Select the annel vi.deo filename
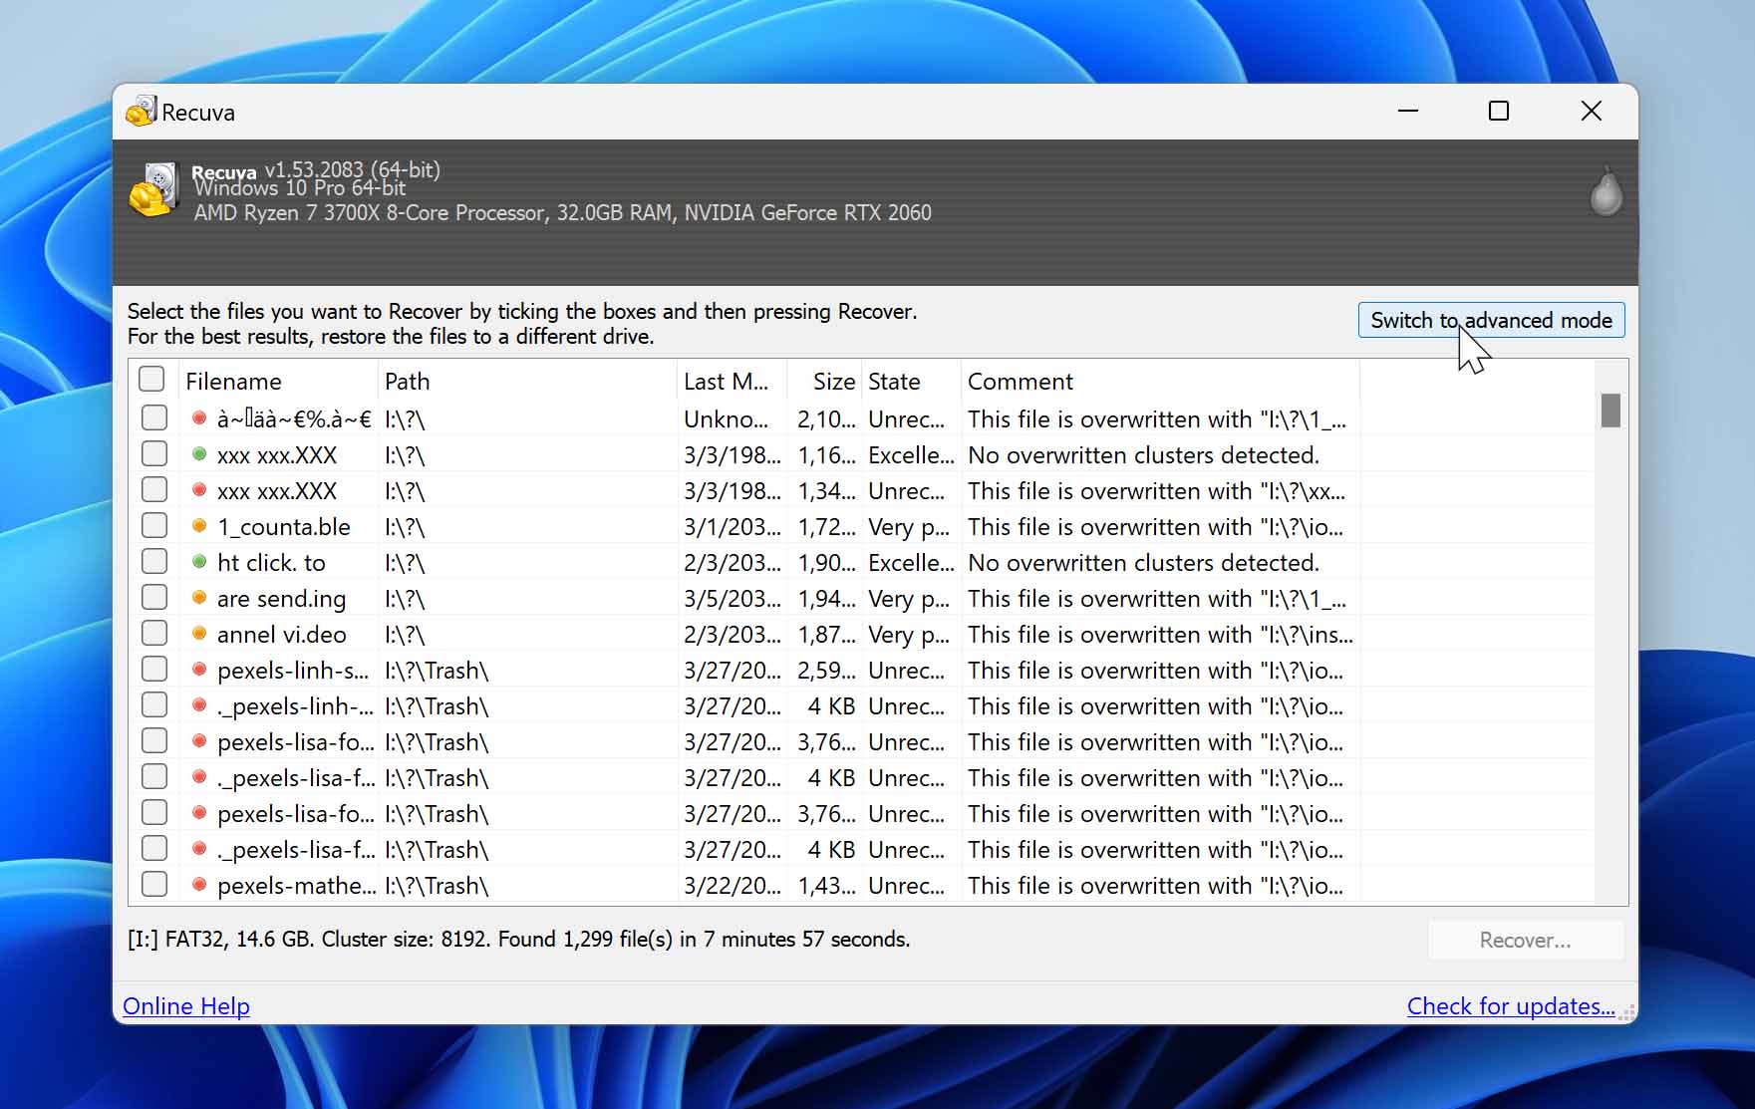Image resolution: width=1755 pixels, height=1109 pixels. click(282, 635)
